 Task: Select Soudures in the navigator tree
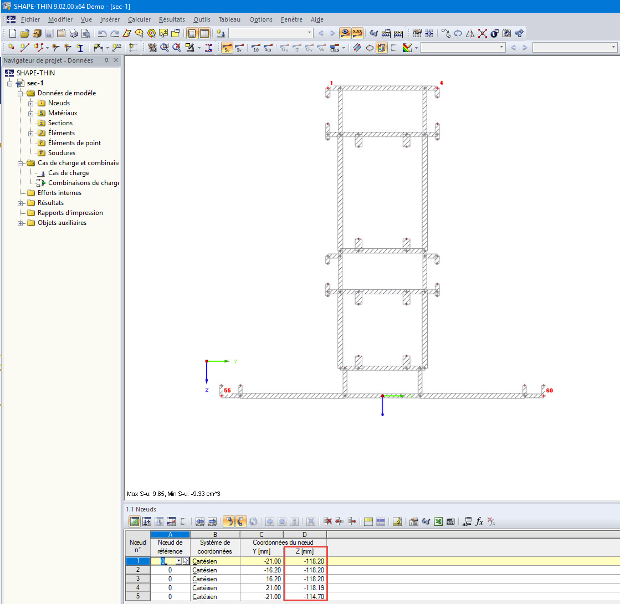click(62, 153)
